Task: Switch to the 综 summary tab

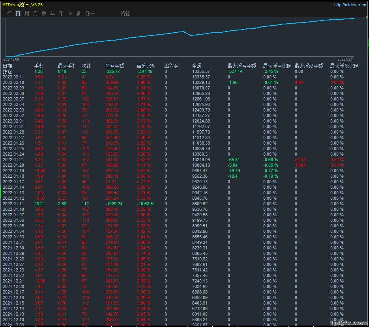Action: click(x=9, y=13)
